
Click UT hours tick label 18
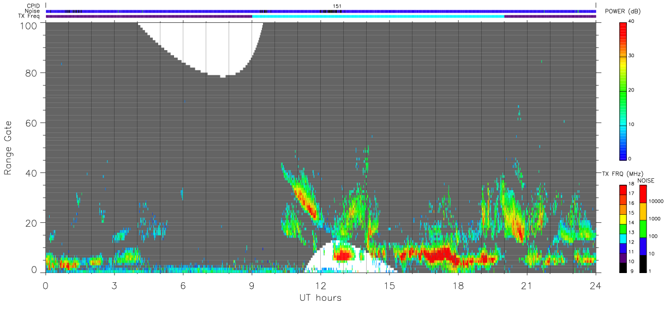(x=458, y=286)
